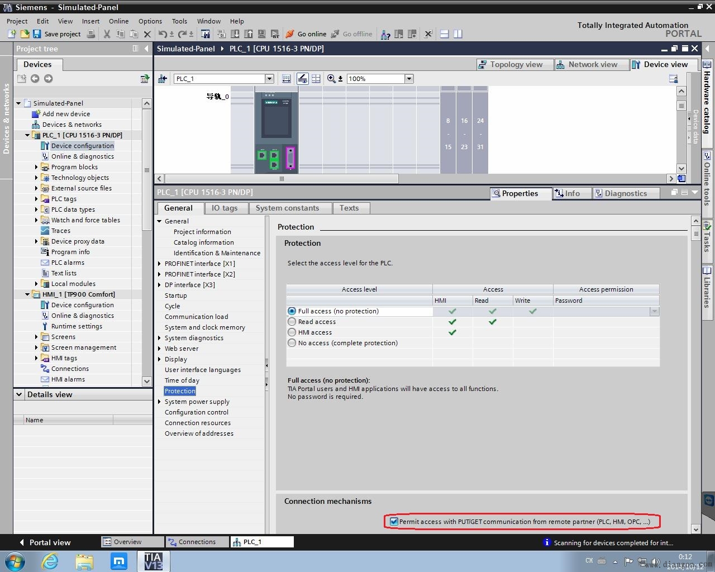Click the delete X icon in toolbar
Screen dimensions: 715x572
tap(147, 34)
